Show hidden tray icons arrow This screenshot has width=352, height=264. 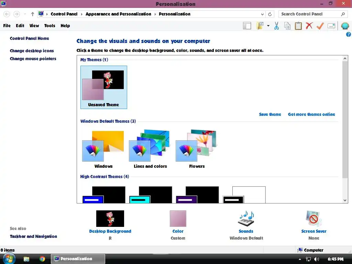point(300,259)
